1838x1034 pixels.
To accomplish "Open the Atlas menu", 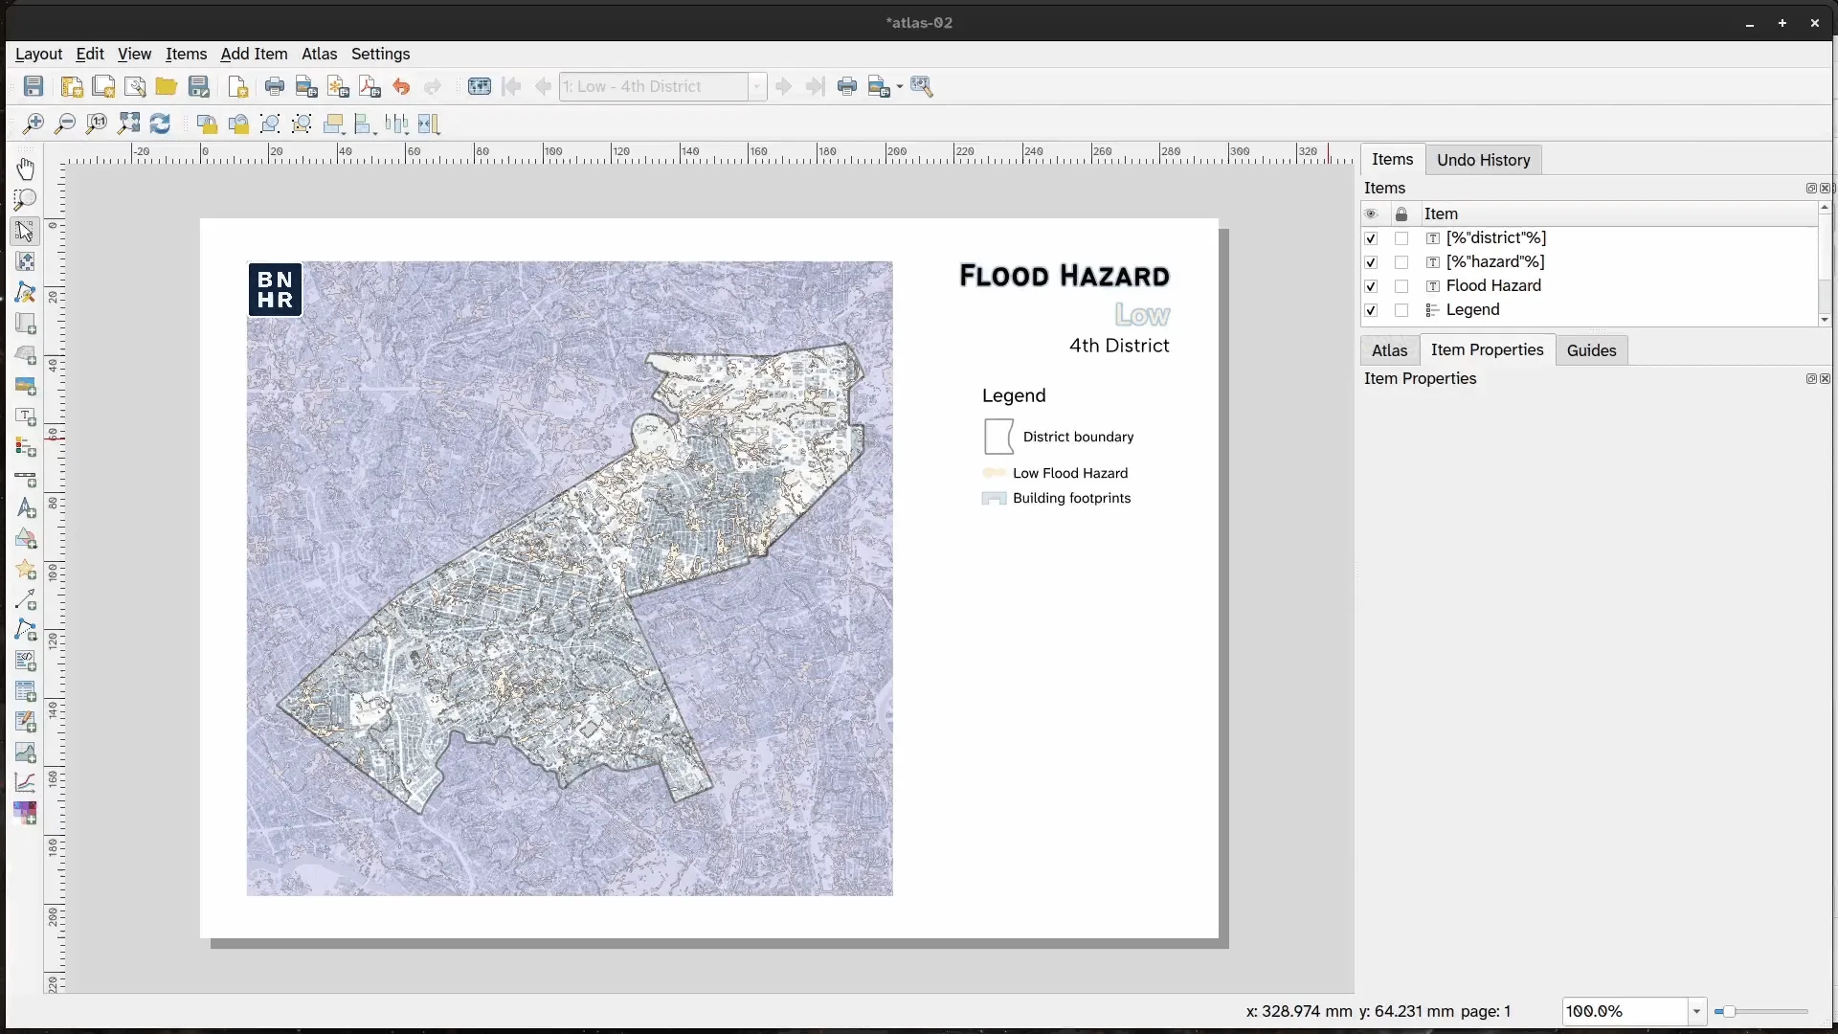I will pos(319,55).
